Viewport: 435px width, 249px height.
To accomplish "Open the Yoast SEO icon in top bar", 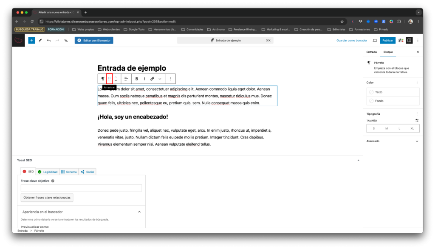I will (x=401, y=40).
